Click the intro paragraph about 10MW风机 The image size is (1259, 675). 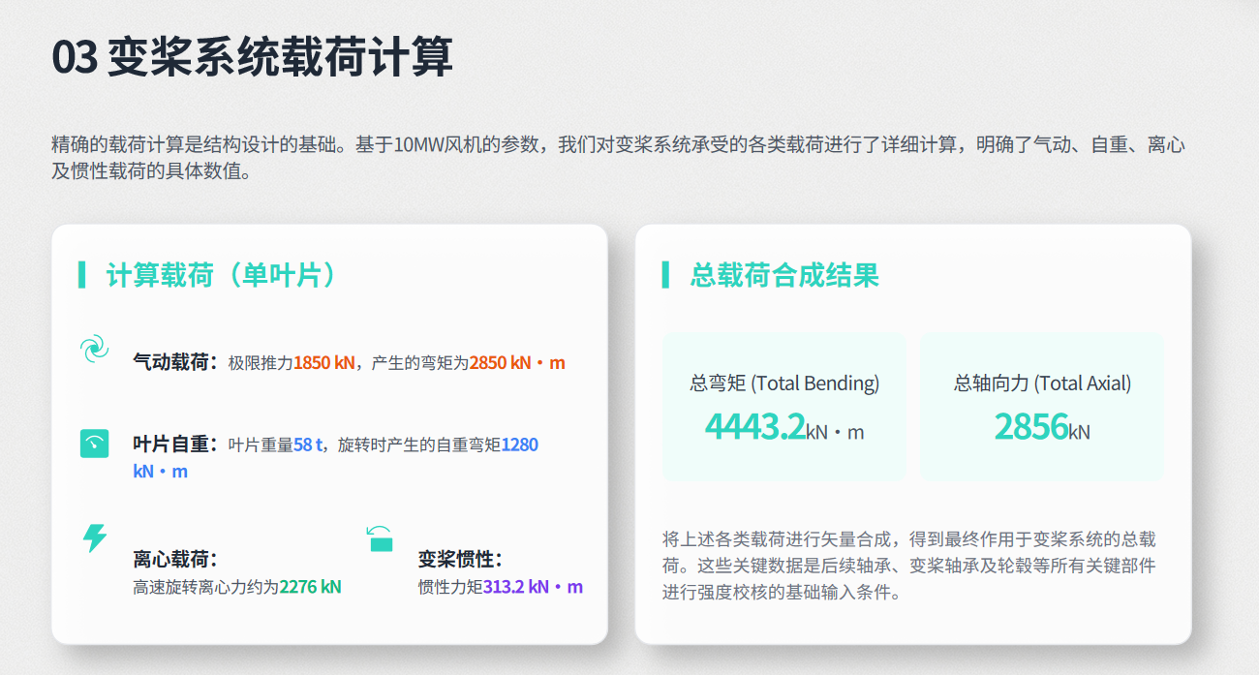coord(619,159)
